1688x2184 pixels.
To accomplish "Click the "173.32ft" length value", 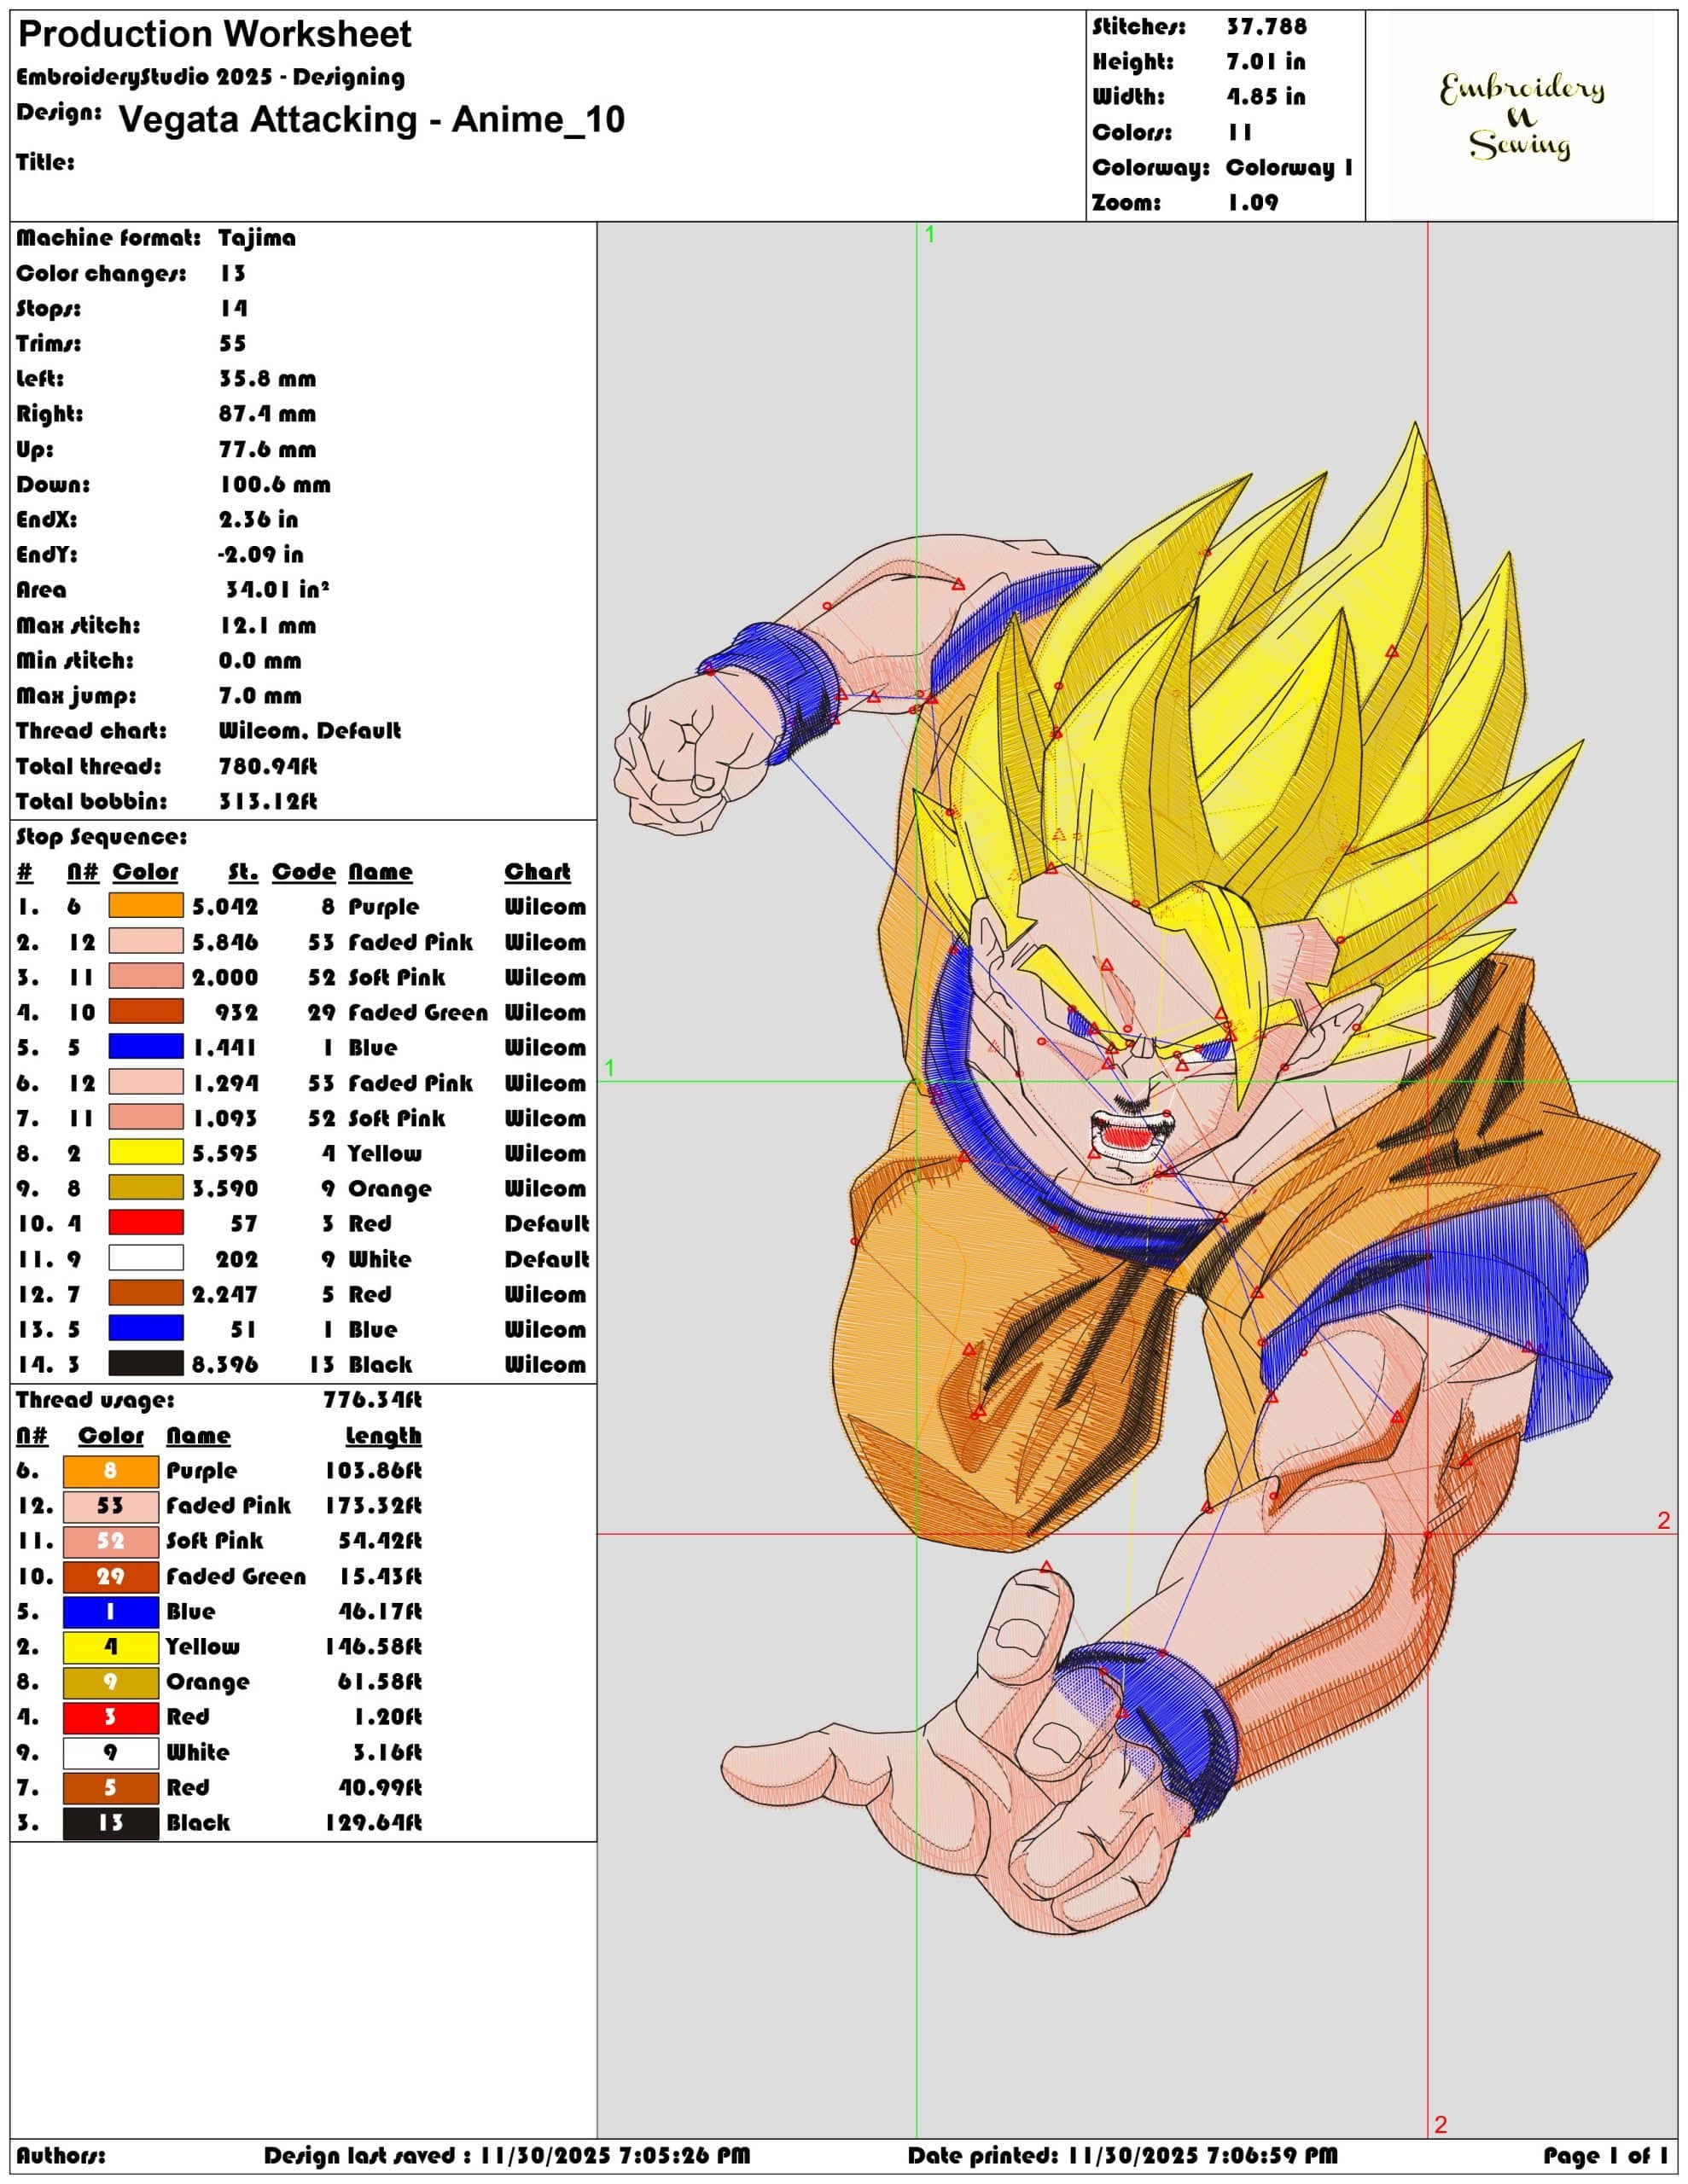I will (373, 1506).
